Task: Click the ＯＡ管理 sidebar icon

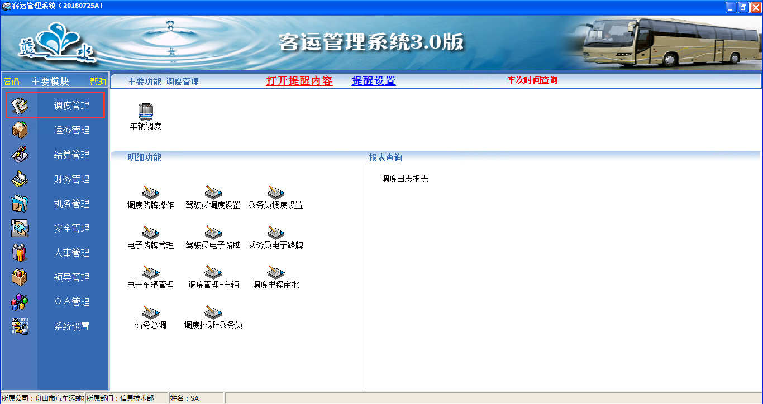Action: [20, 302]
